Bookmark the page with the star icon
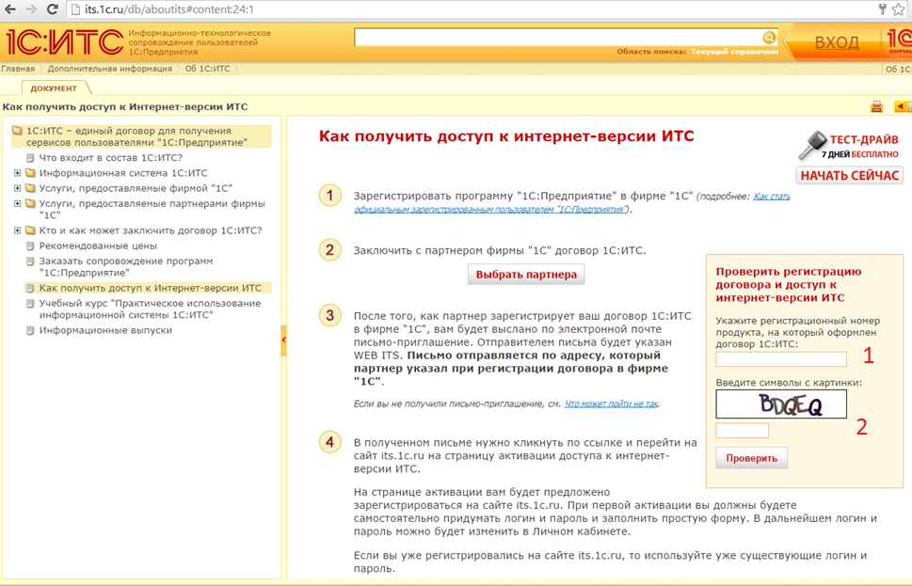Image resolution: width=912 pixels, height=586 pixels. point(899,9)
